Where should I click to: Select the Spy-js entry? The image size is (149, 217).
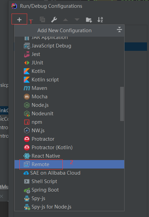(x=69, y=198)
